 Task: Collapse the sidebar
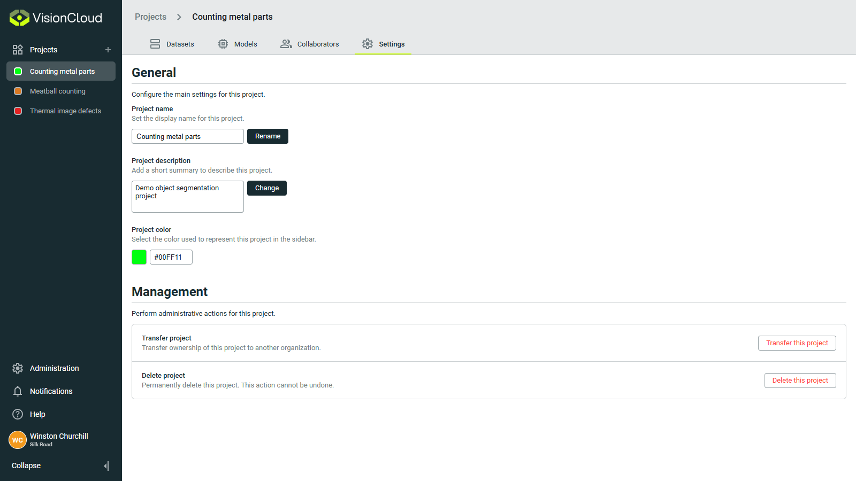point(26,466)
